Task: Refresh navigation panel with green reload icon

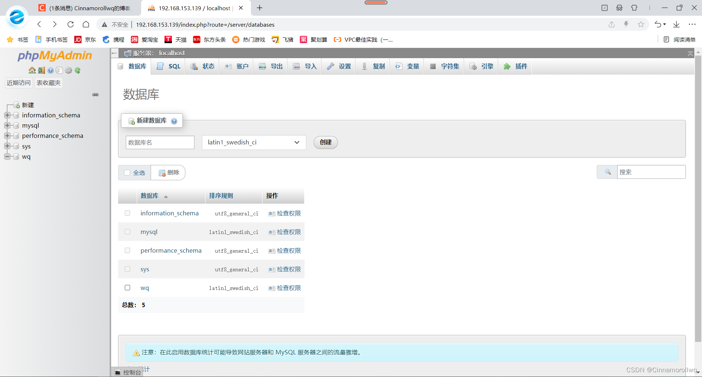Action: point(78,70)
